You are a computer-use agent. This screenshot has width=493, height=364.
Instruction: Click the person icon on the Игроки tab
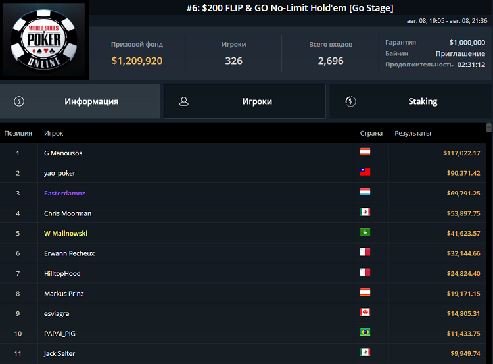click(184, 101)
